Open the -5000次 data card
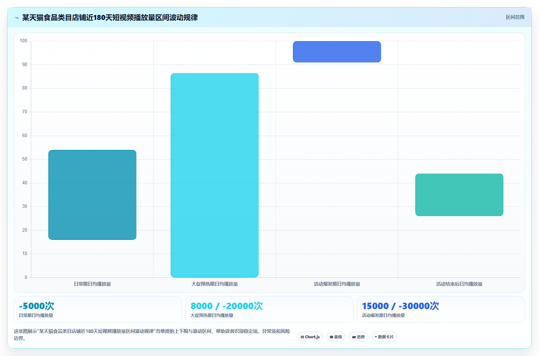 [x=98, y=309]
